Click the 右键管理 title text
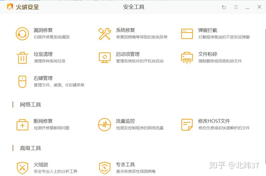This screenshot has height=176, width=266. coord(43,78)
